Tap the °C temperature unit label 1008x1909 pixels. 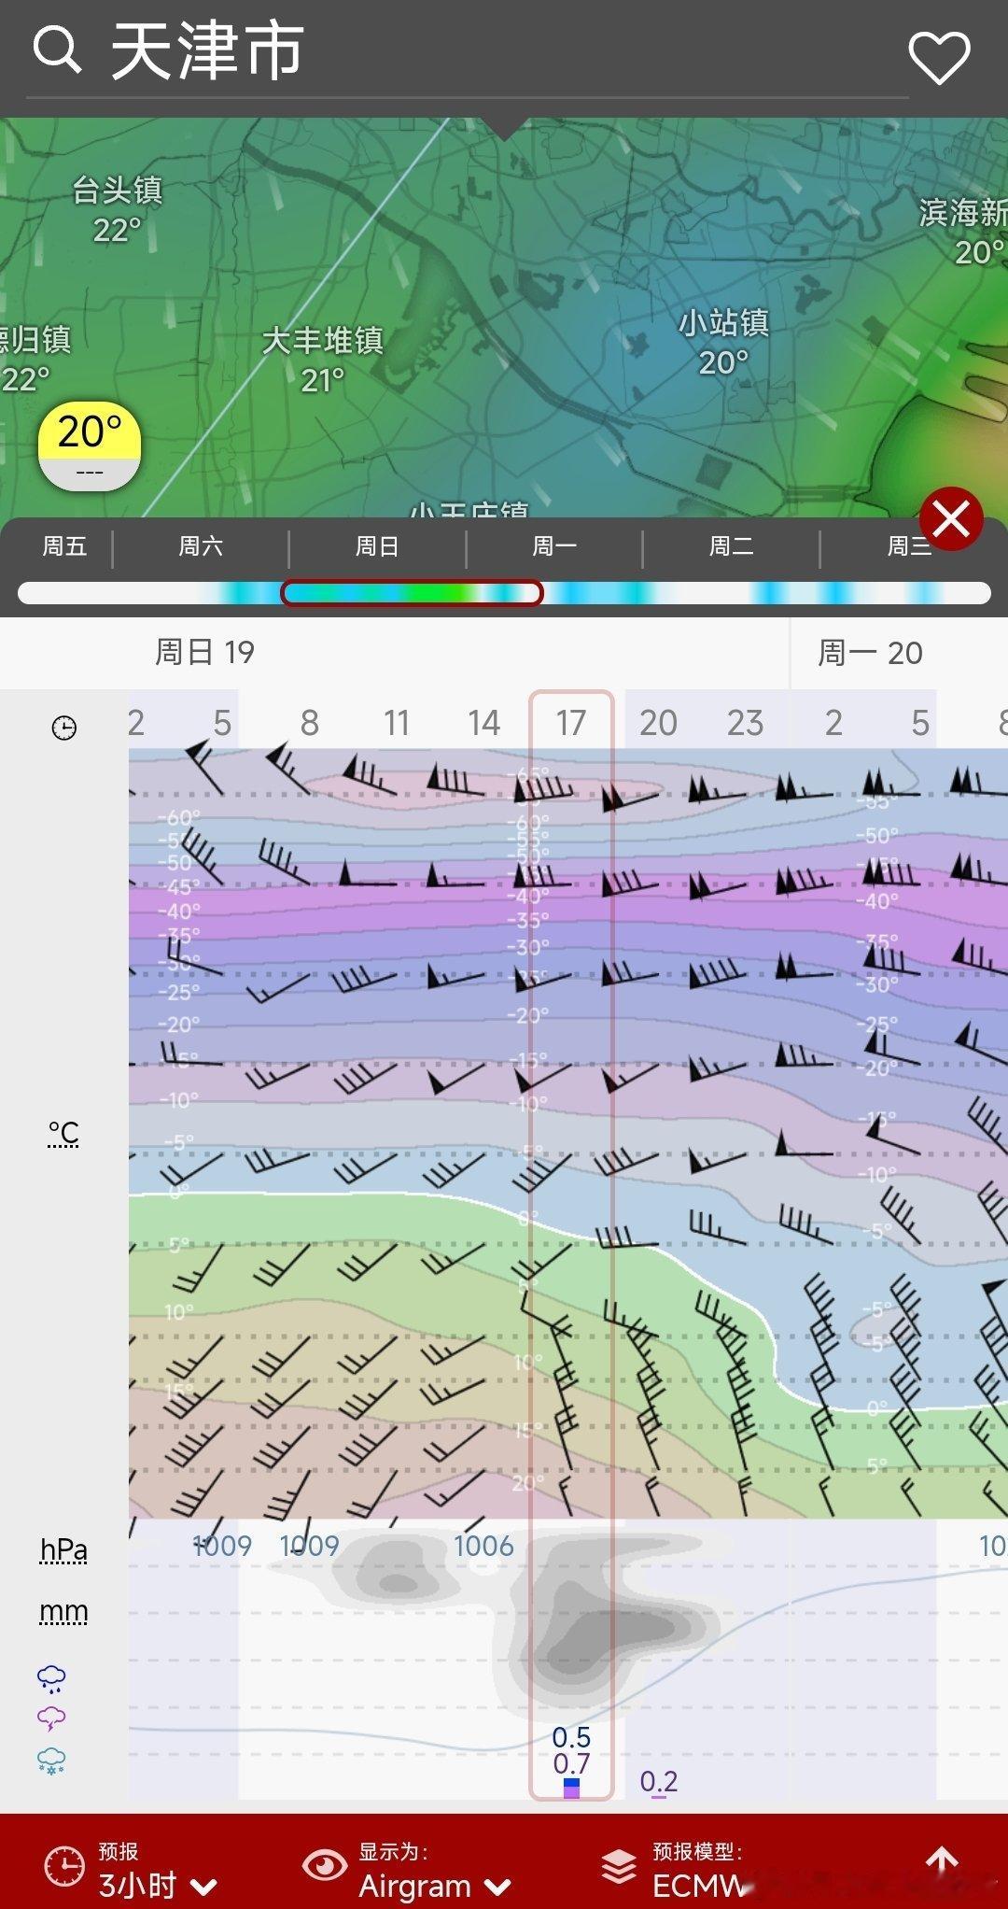63,1133
